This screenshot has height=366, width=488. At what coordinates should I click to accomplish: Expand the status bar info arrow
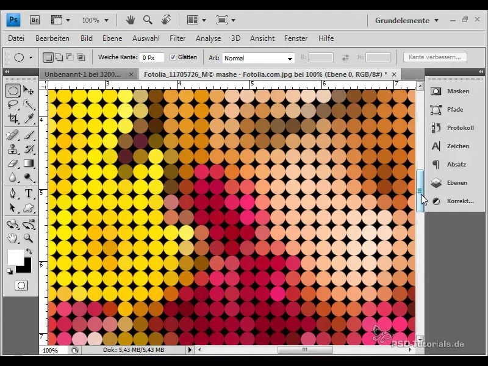190,350
